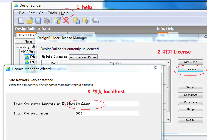Click the delete red X icon

pos(66,21)
